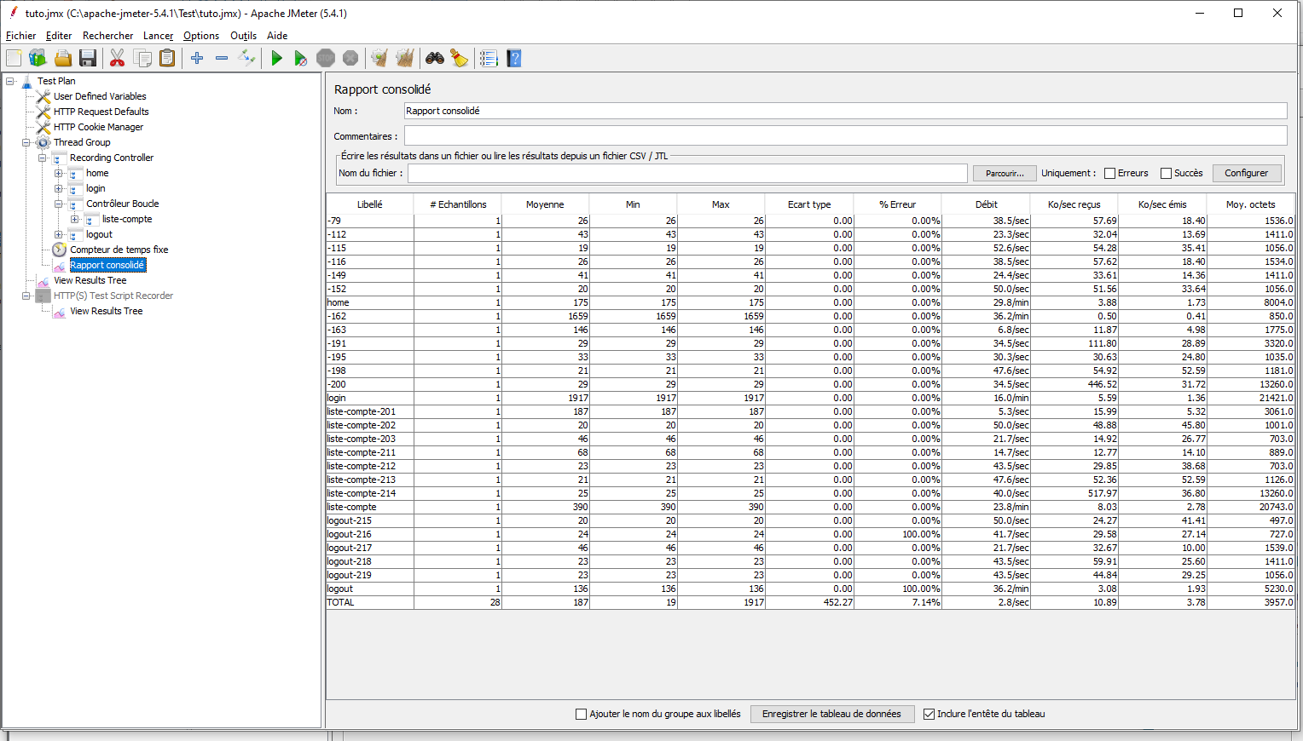
Task: Click the Function helper list icon
Action: (x=489, y=58)
